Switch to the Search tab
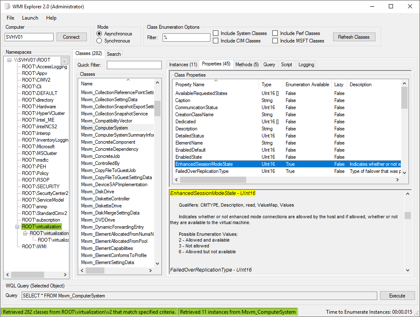 (114, 54)
